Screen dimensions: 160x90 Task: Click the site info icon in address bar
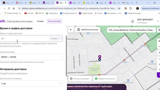pyautogui.click(x=19, y=8)
